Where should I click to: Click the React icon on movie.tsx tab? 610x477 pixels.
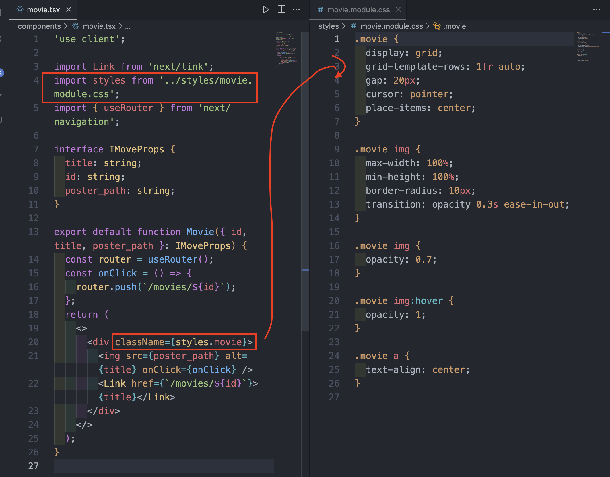pos(20,9)
